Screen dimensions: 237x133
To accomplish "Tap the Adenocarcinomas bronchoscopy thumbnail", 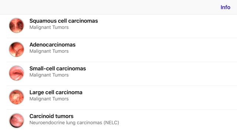I will point(17,49).
